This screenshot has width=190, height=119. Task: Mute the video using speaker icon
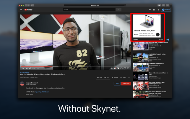30,68
